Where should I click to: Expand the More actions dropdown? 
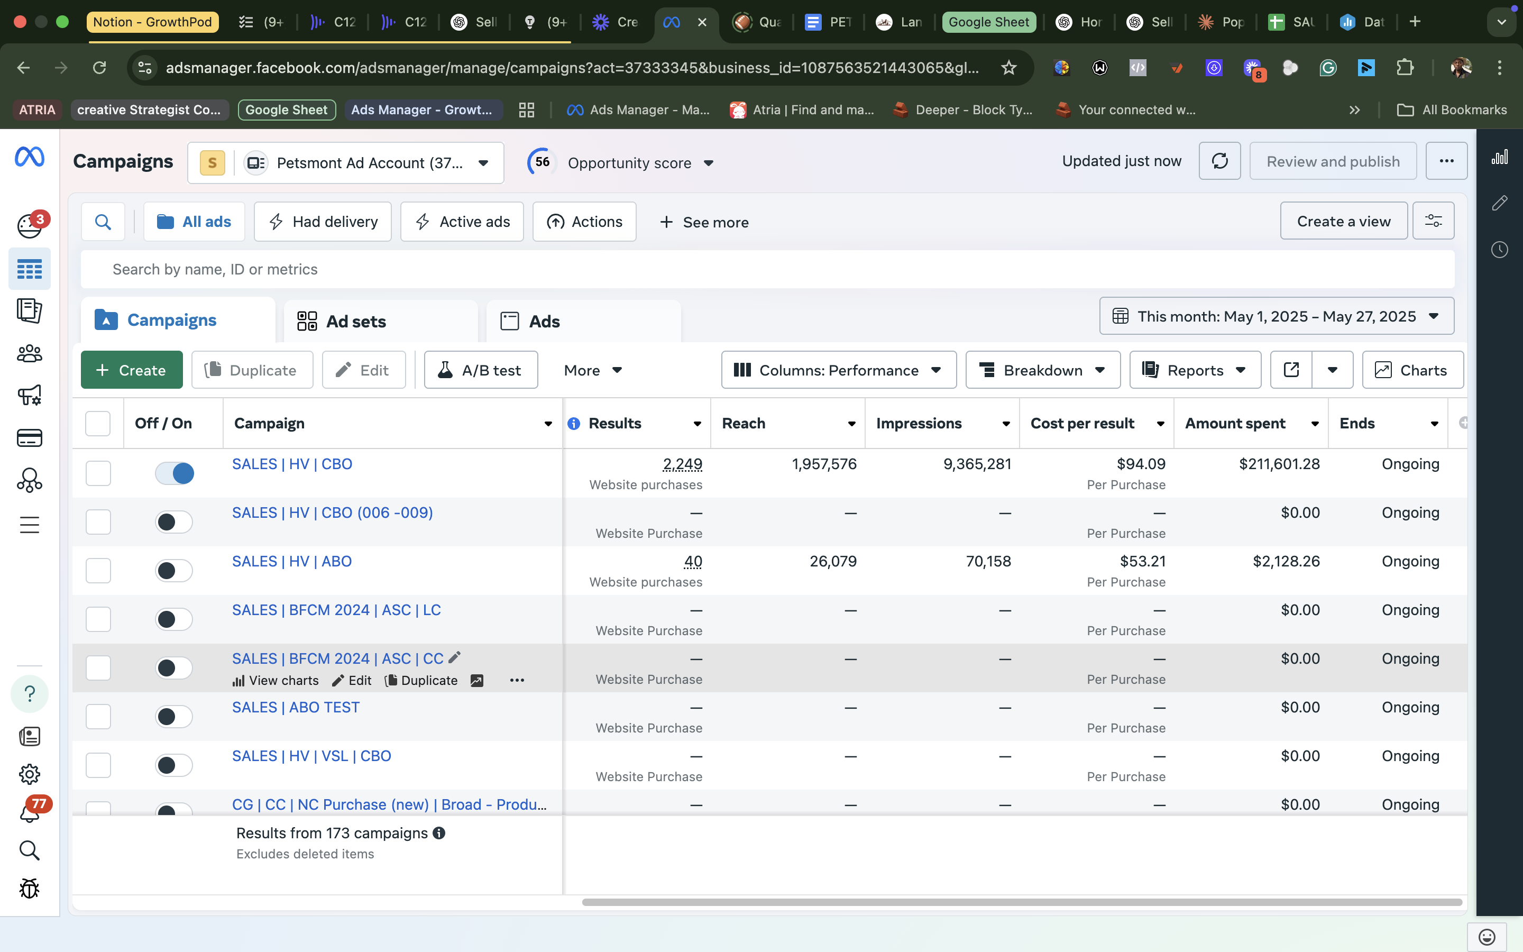point(593,370)
